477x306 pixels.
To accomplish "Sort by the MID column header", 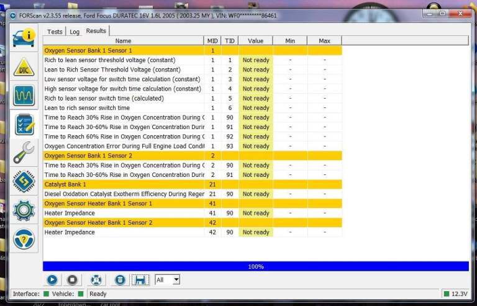I will point(212,41).
